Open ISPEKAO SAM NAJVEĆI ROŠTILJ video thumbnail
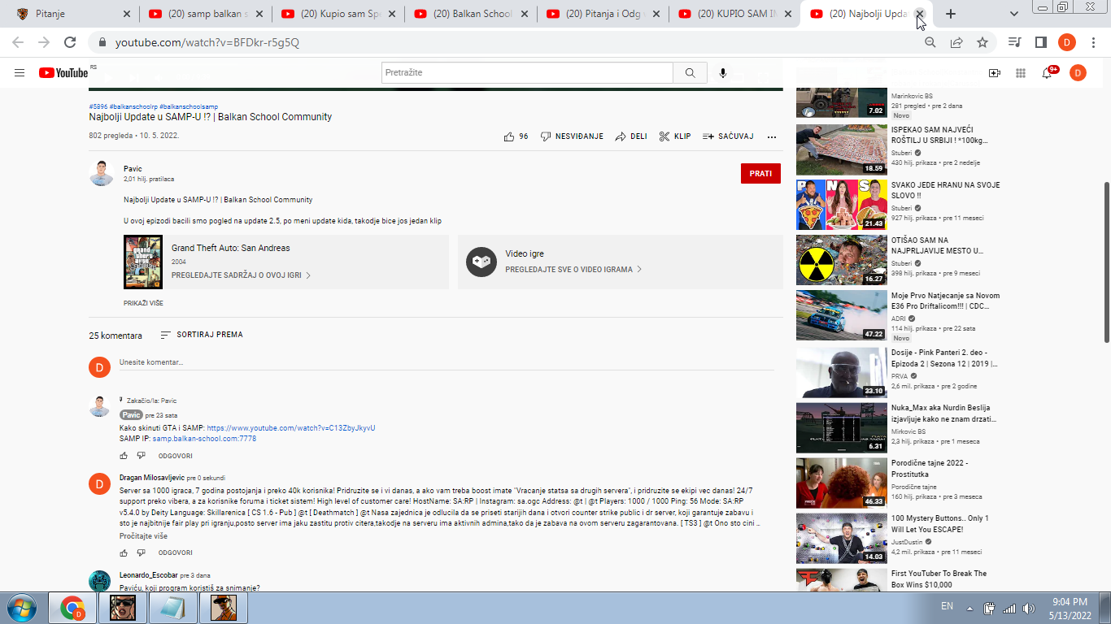Viewport: 1111px width, 624px height. pos(842,149)
